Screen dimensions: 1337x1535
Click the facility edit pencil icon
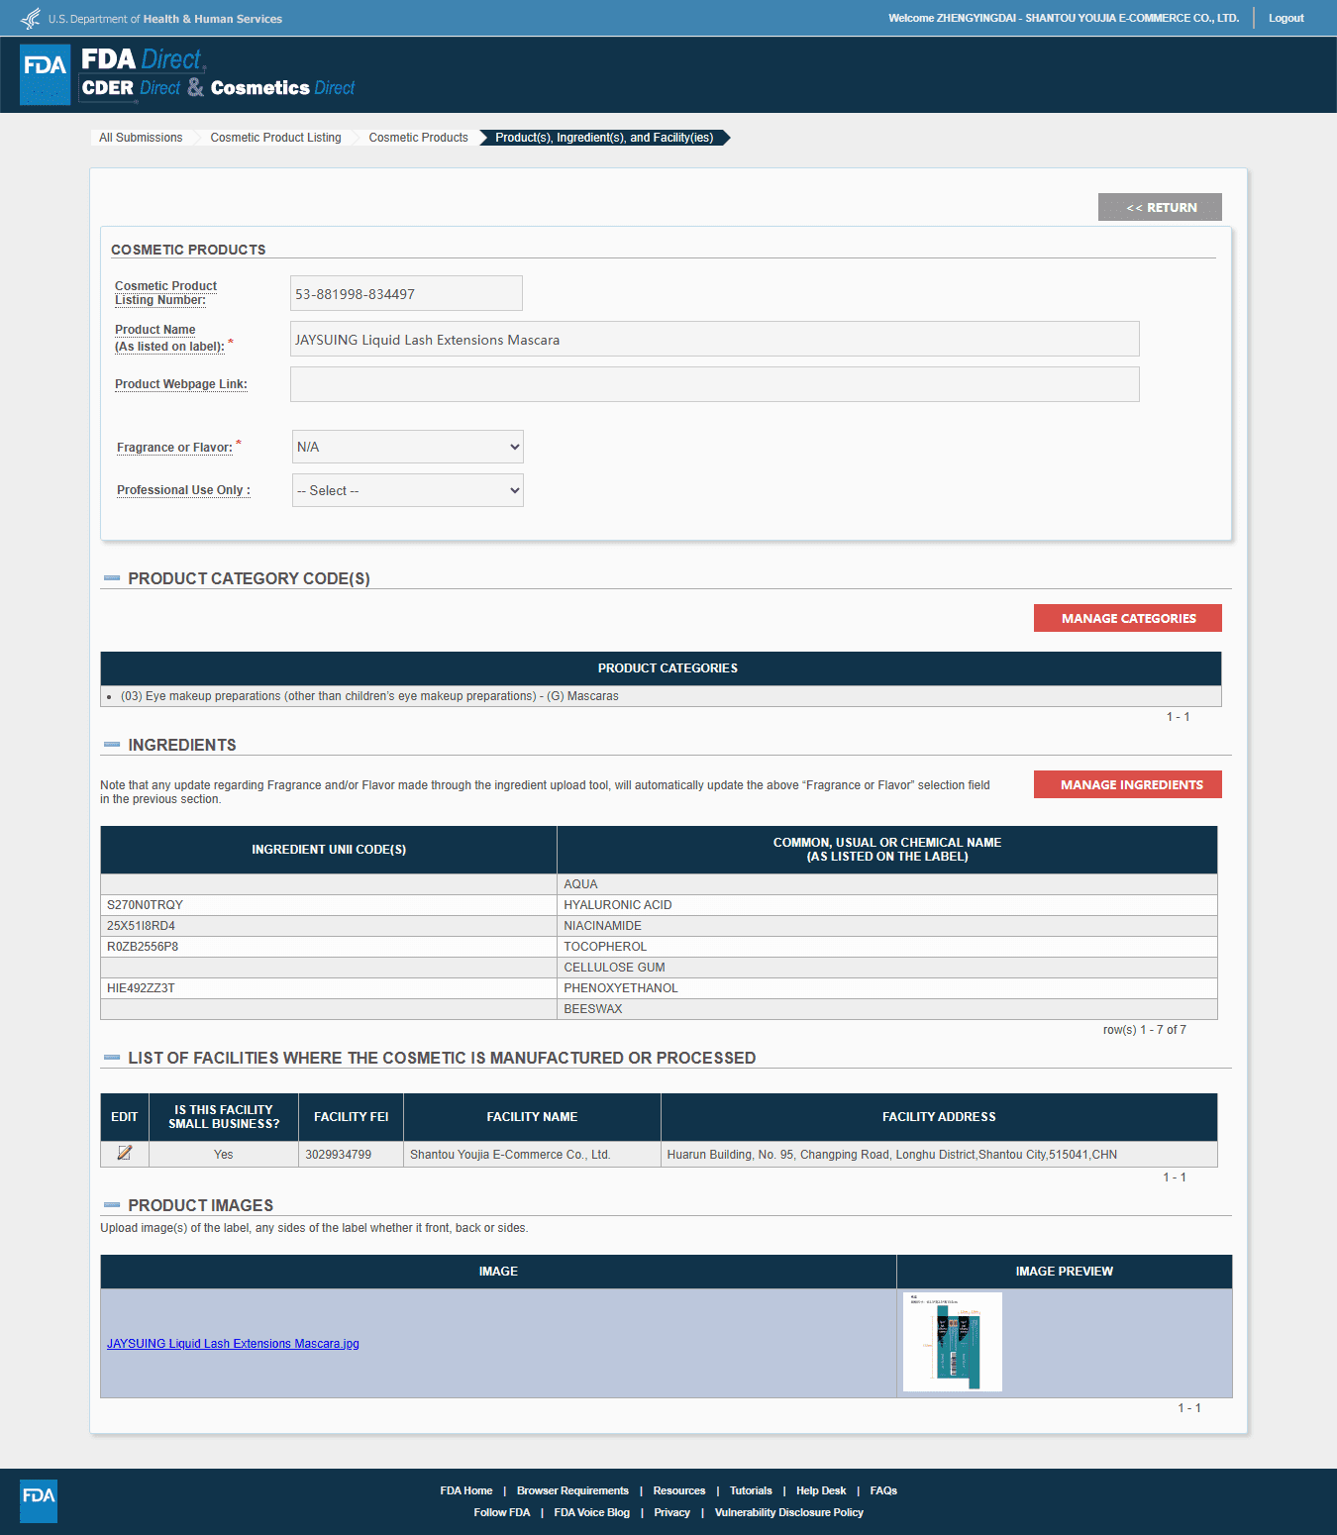tap(125, 1153)
